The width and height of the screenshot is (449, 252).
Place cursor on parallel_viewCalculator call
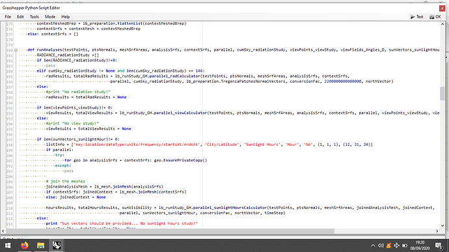[x=180, y=113]
